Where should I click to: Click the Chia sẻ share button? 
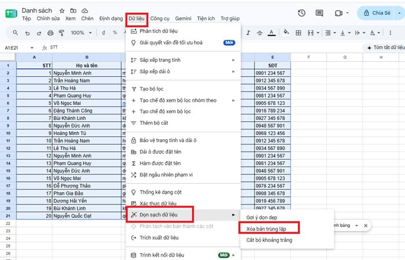click(377, 13)
